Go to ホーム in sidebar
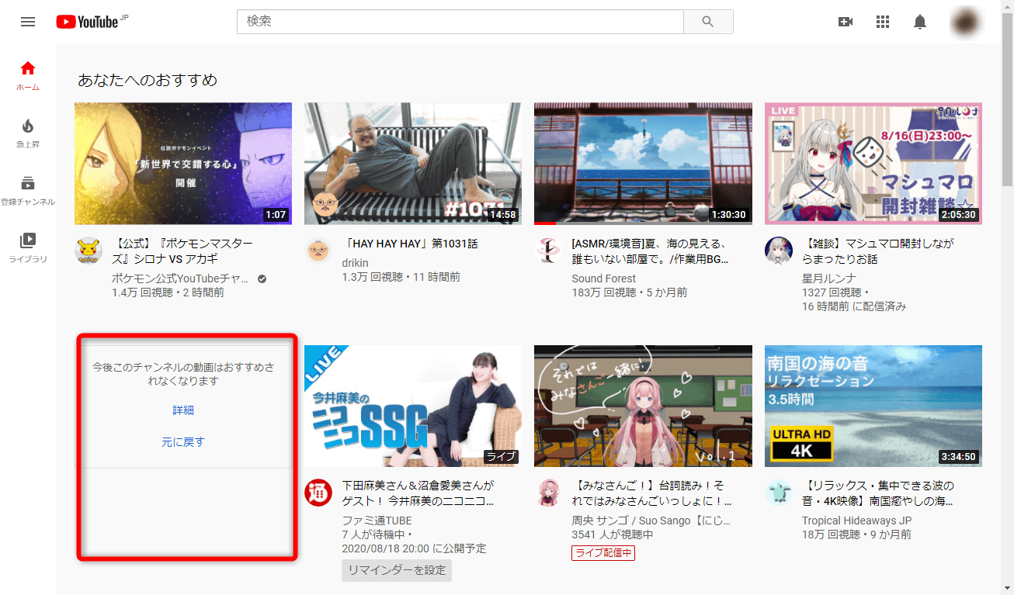 pyautogui.click(x=28, y=75)
